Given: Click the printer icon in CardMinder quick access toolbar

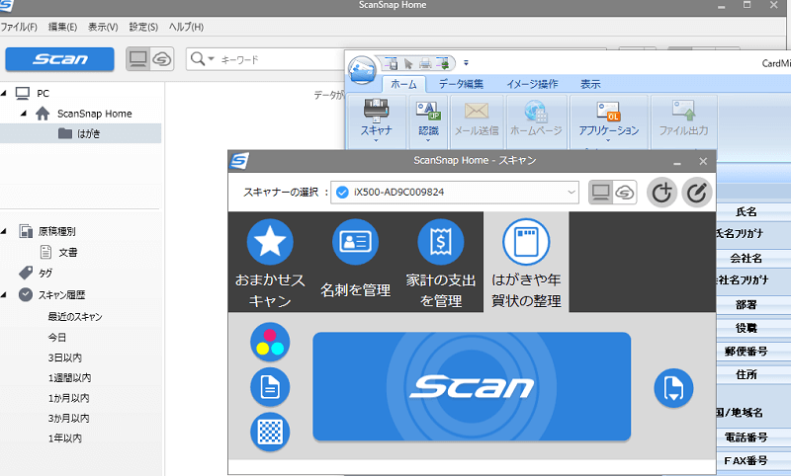Looking at the screenshot, I should (425, 63).
